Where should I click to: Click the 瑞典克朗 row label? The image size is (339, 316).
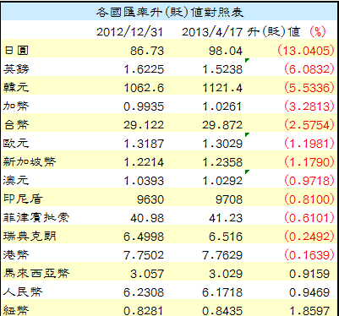(x=30, y=237)
